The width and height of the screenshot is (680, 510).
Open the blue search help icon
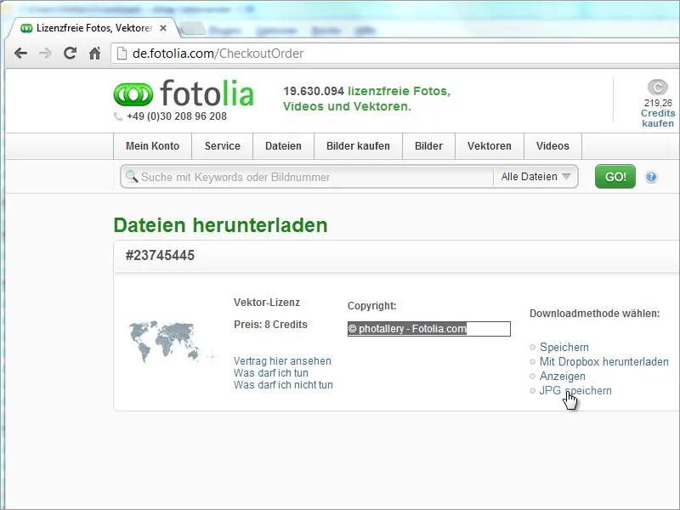(651, 177)
